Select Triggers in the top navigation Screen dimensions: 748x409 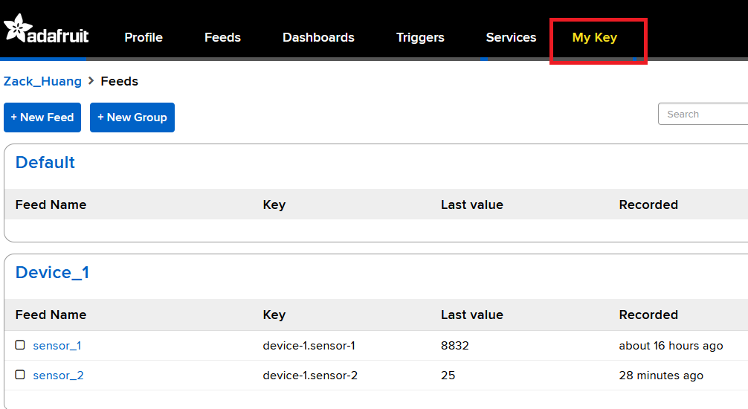pyautogui.click(x=420, y=37)
